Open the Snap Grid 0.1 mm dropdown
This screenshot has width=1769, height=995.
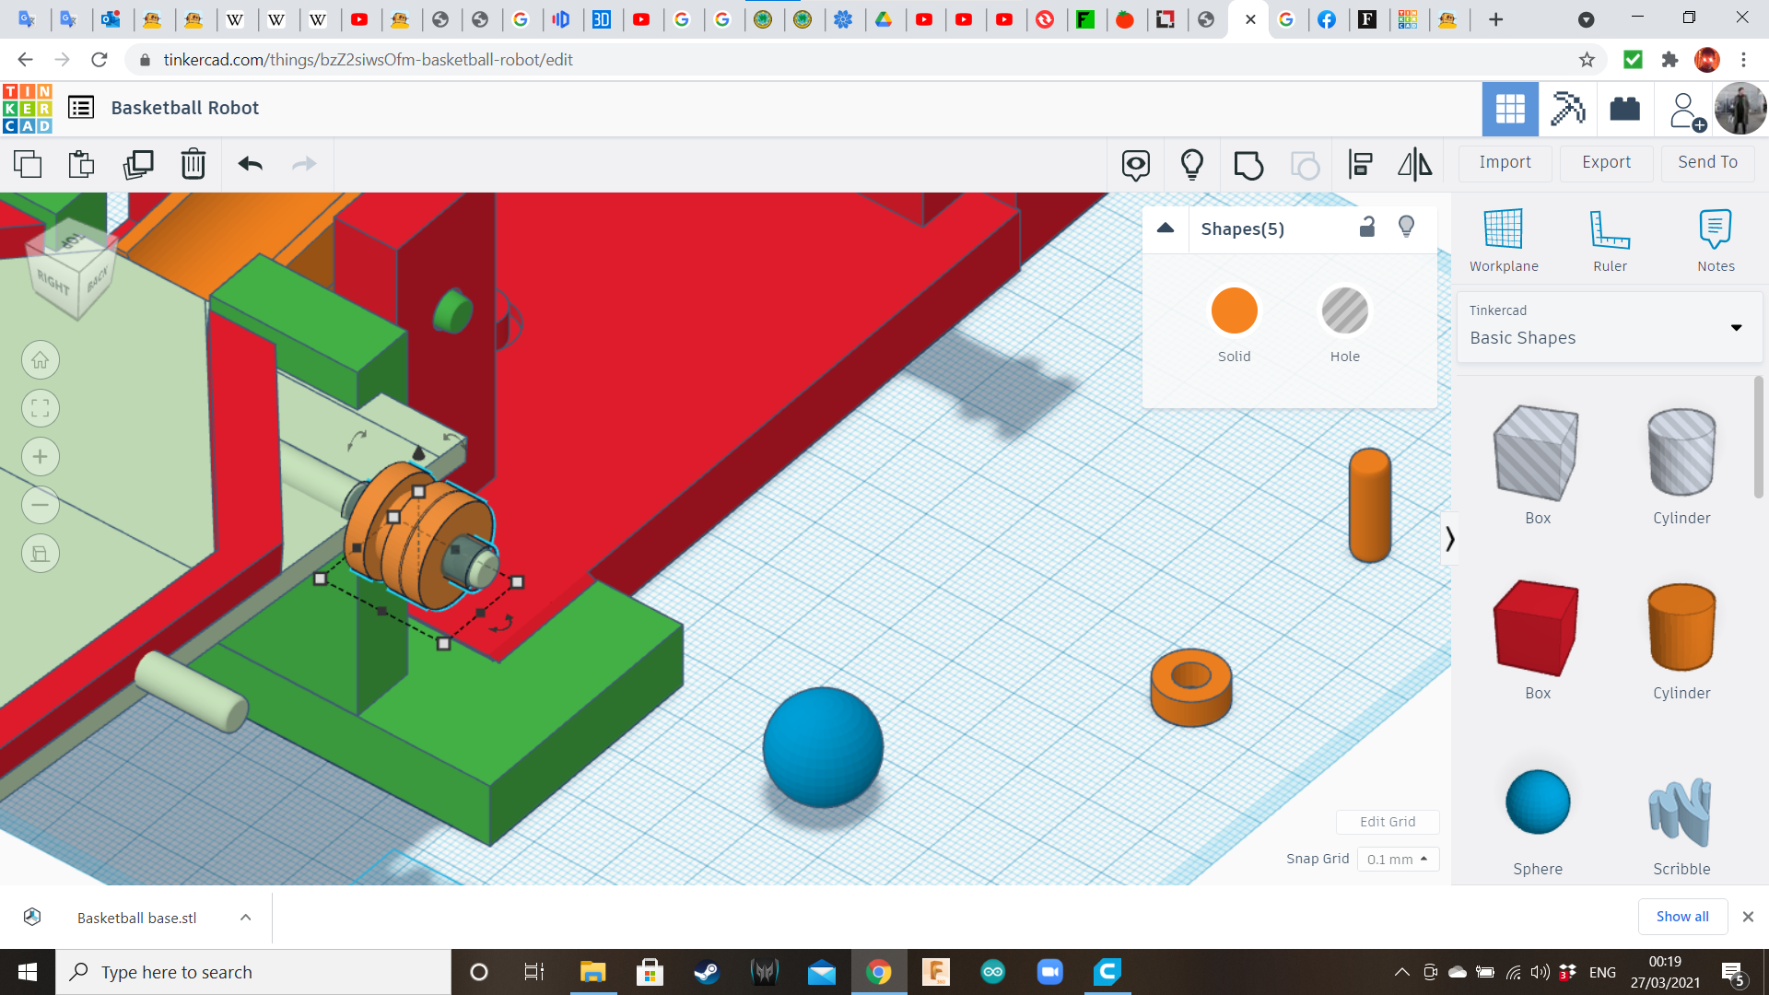click(x=1397, y=859)
